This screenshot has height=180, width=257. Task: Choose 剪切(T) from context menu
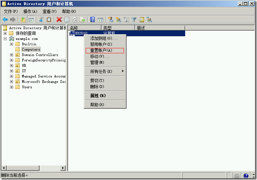click(105, 80)
